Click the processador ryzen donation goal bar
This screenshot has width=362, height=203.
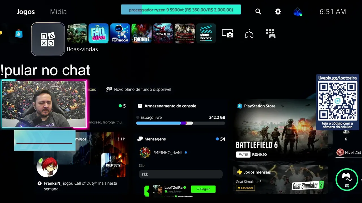[x=181, y=10]
